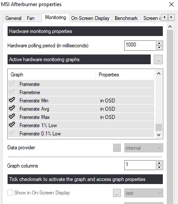
Task: Open the active hardware monitoring graphs options button
Action: [158, 59]
